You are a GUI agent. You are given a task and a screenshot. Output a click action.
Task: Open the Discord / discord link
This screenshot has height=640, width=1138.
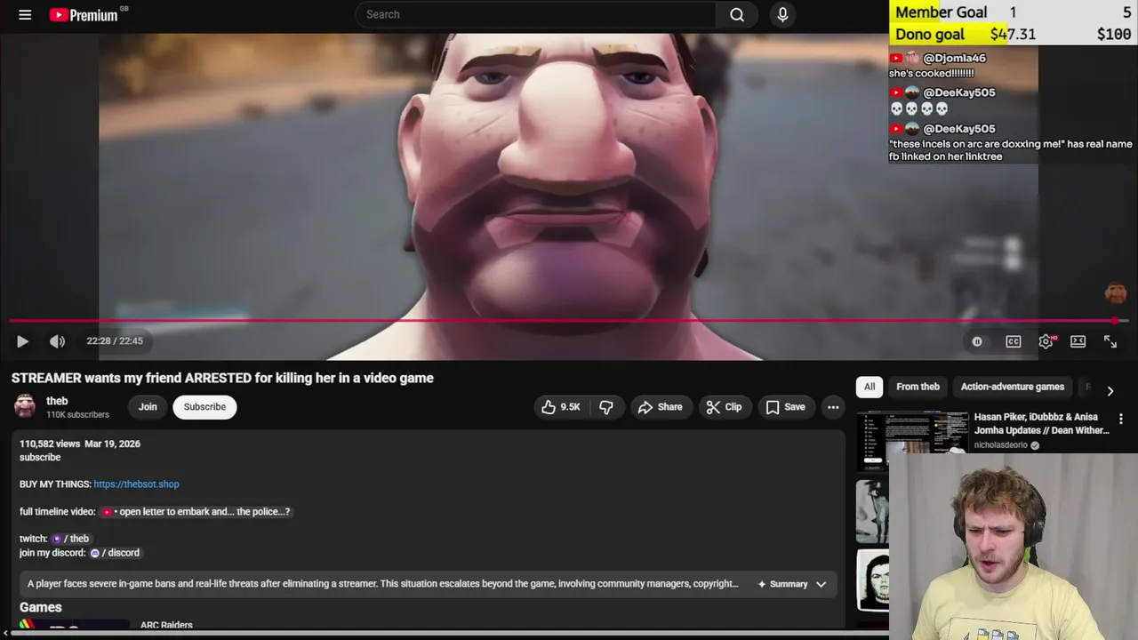point(115,553)
